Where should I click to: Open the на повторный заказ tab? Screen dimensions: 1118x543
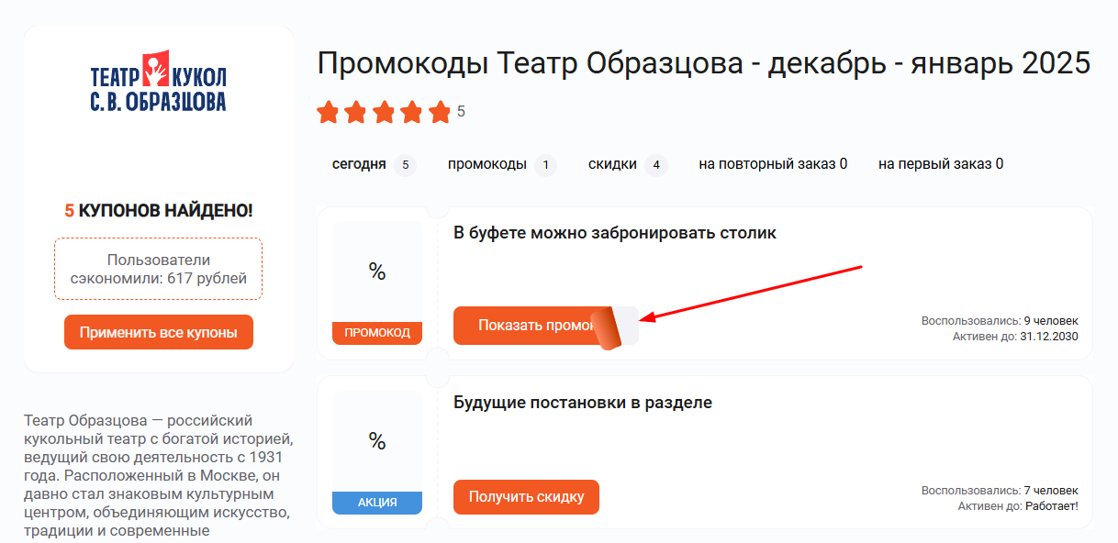pos(774,163)
